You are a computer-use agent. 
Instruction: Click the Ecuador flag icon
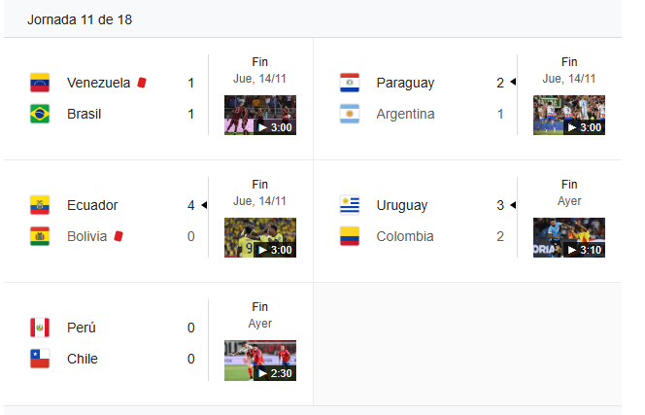coord(40,205)
